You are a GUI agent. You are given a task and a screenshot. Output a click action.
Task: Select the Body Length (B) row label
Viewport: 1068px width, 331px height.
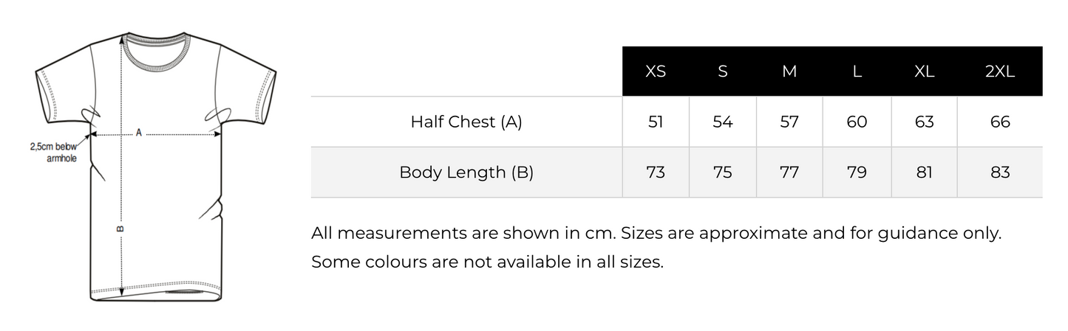click(x=466, y=173)
